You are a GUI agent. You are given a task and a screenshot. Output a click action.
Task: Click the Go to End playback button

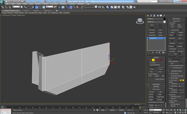click(x=174, y=110)
